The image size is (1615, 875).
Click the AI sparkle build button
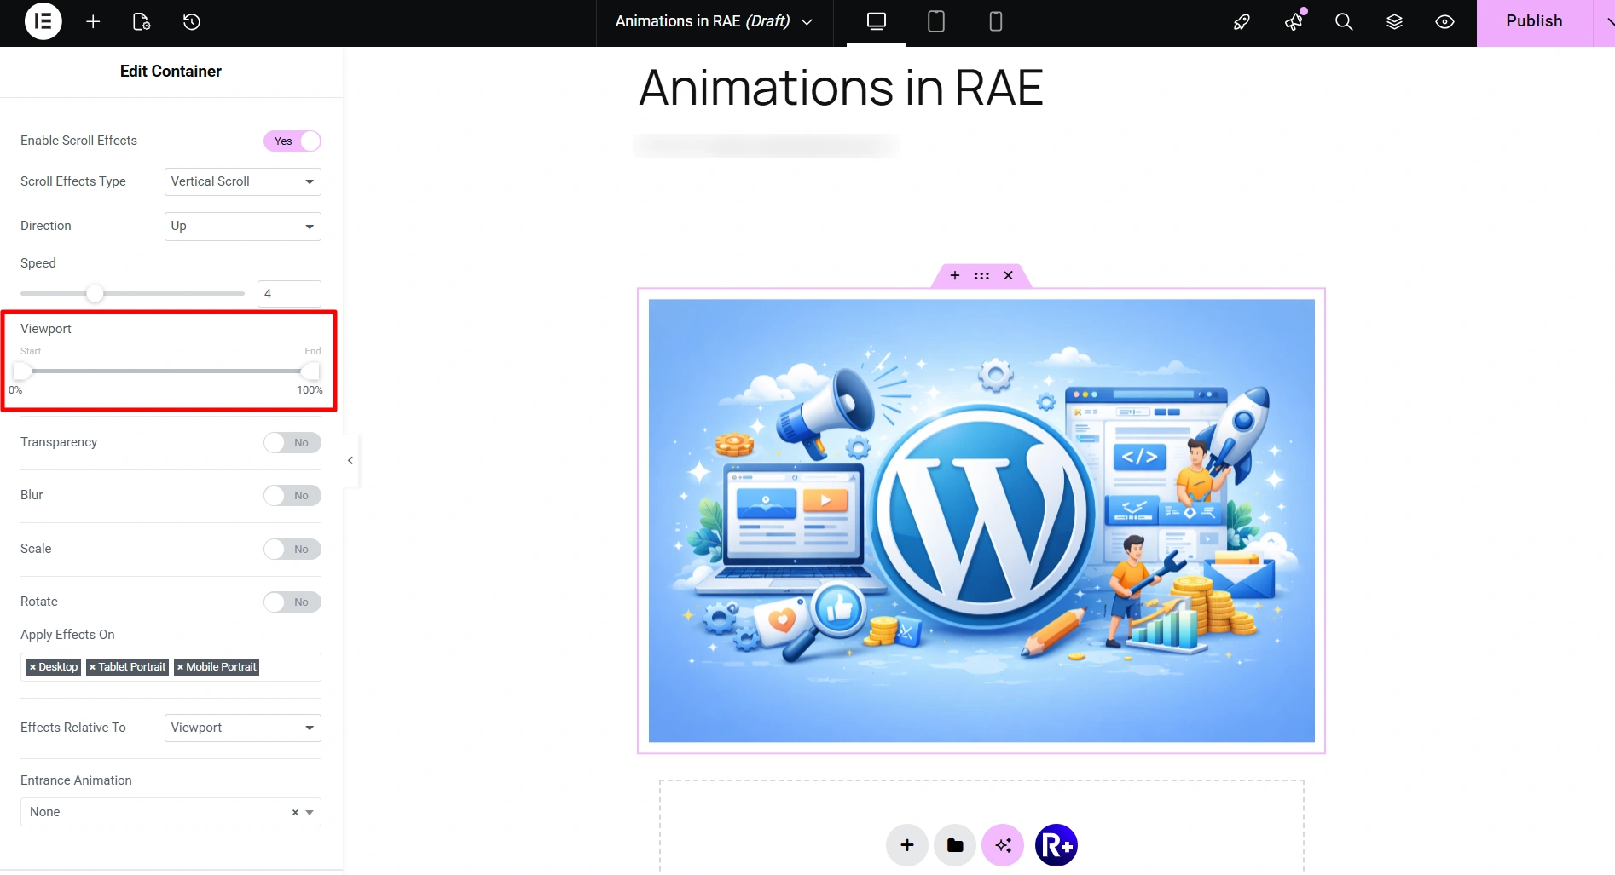(1003, 844)
